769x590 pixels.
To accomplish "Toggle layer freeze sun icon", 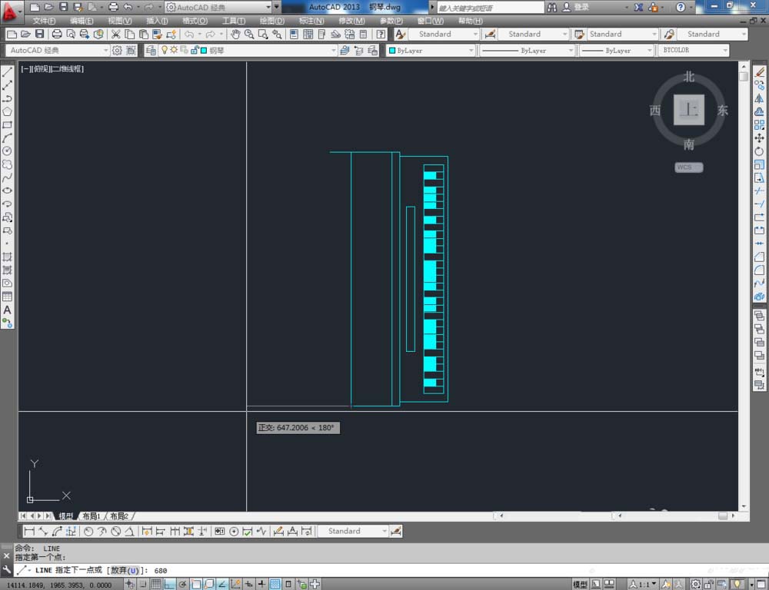I will click(x=174, y=50).
